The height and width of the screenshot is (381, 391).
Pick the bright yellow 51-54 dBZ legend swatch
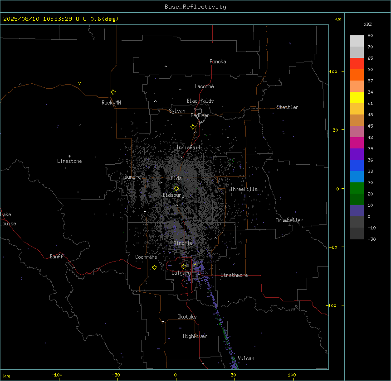click(x=357, y=97)
